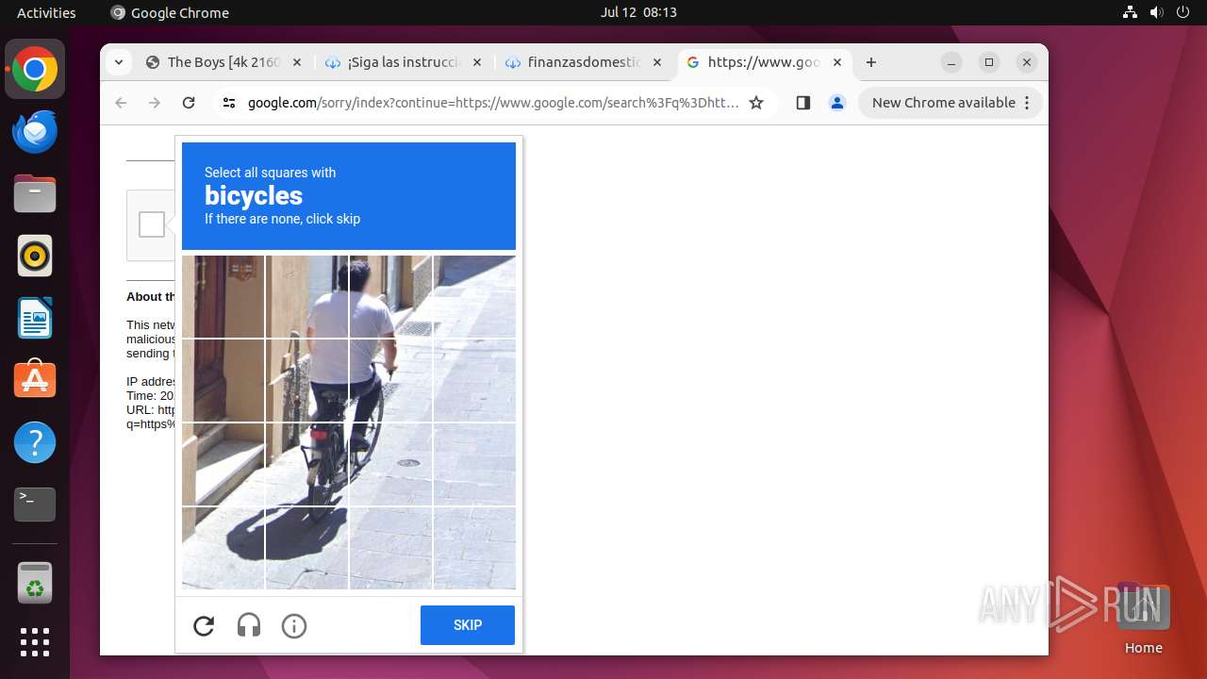This screenshot has height=679, width=1207.
Task: Close the finanzasdomestic tab
Action: [656, 62]
